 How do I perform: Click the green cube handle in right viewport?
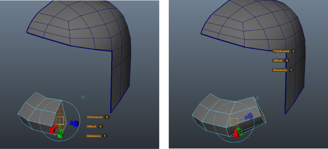tap(240, 131)
